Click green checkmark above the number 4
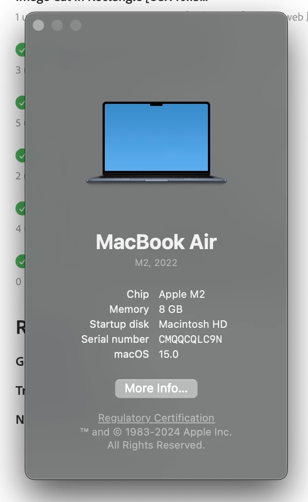The image size is (308, 502). (21, 208)
